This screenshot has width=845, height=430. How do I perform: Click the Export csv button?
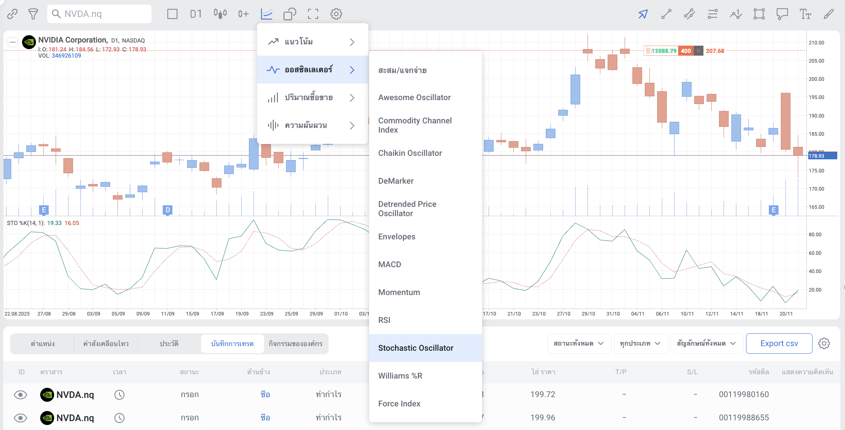(779, 343)
